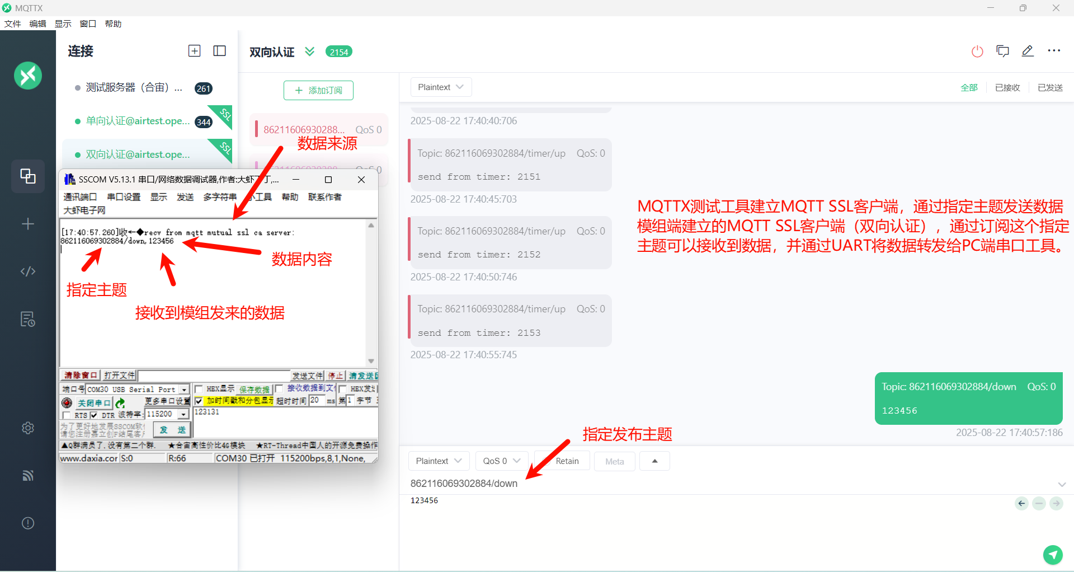Viewport: 1074px width, 572px height.
Task: Open publish Plaintext payload format dropdown
Action: (x=439, y=461)
